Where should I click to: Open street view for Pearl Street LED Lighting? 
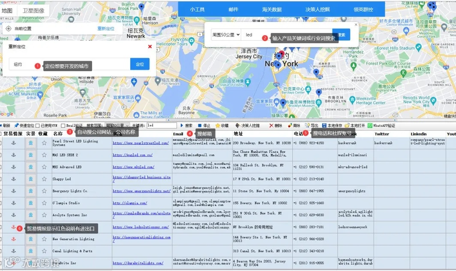[x=30, y=143]
